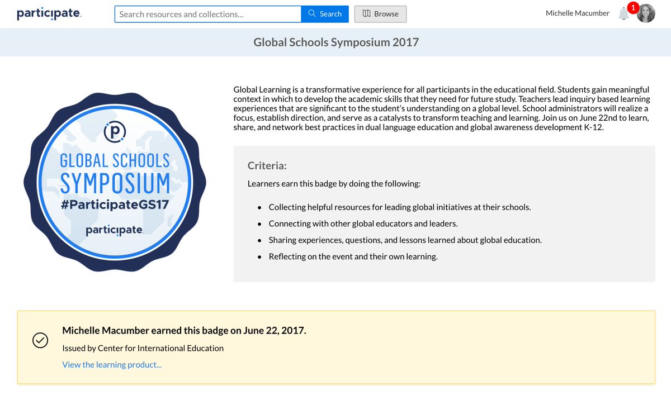Click 'Michelle Macumber earned this badge' text
Screen dimensions: 671x395
(184, 330)
